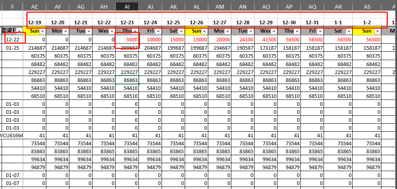
Task: Select the column AS header
Action: 367,6
